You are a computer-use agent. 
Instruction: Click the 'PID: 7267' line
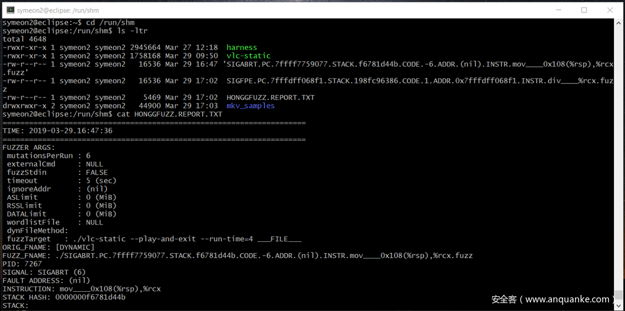click(x=22, y=264)
